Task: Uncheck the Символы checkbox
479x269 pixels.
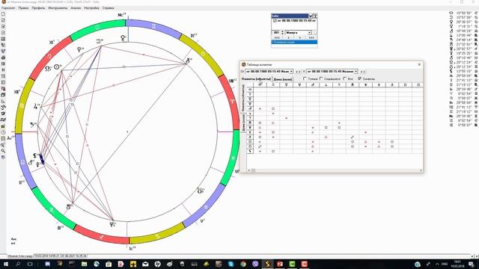Action: pos(359,78)
